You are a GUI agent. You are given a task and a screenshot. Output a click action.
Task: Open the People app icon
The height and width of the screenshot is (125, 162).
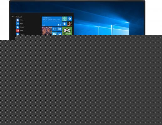[18, 27]
